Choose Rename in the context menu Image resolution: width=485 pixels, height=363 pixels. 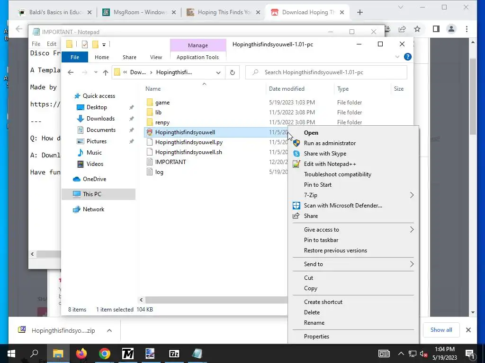point(353,322)
